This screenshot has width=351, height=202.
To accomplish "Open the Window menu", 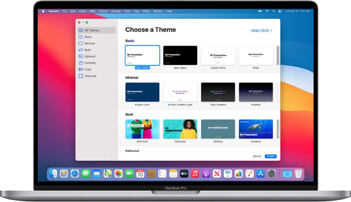I will pyautogui.click(x=158, y=11).
